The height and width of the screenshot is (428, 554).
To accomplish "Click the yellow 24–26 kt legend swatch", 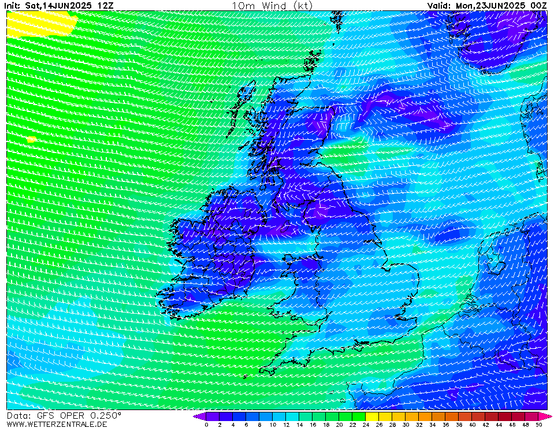I will click(x=373, y=416).
